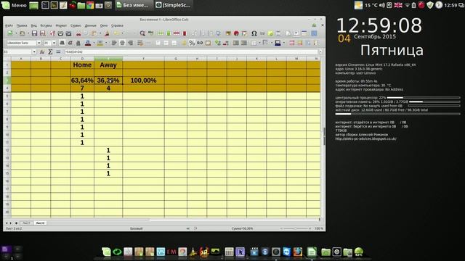Open the Данные menu
Image resolution: width=465 pixels, height=261 pixels.
(x=90, y=25)
